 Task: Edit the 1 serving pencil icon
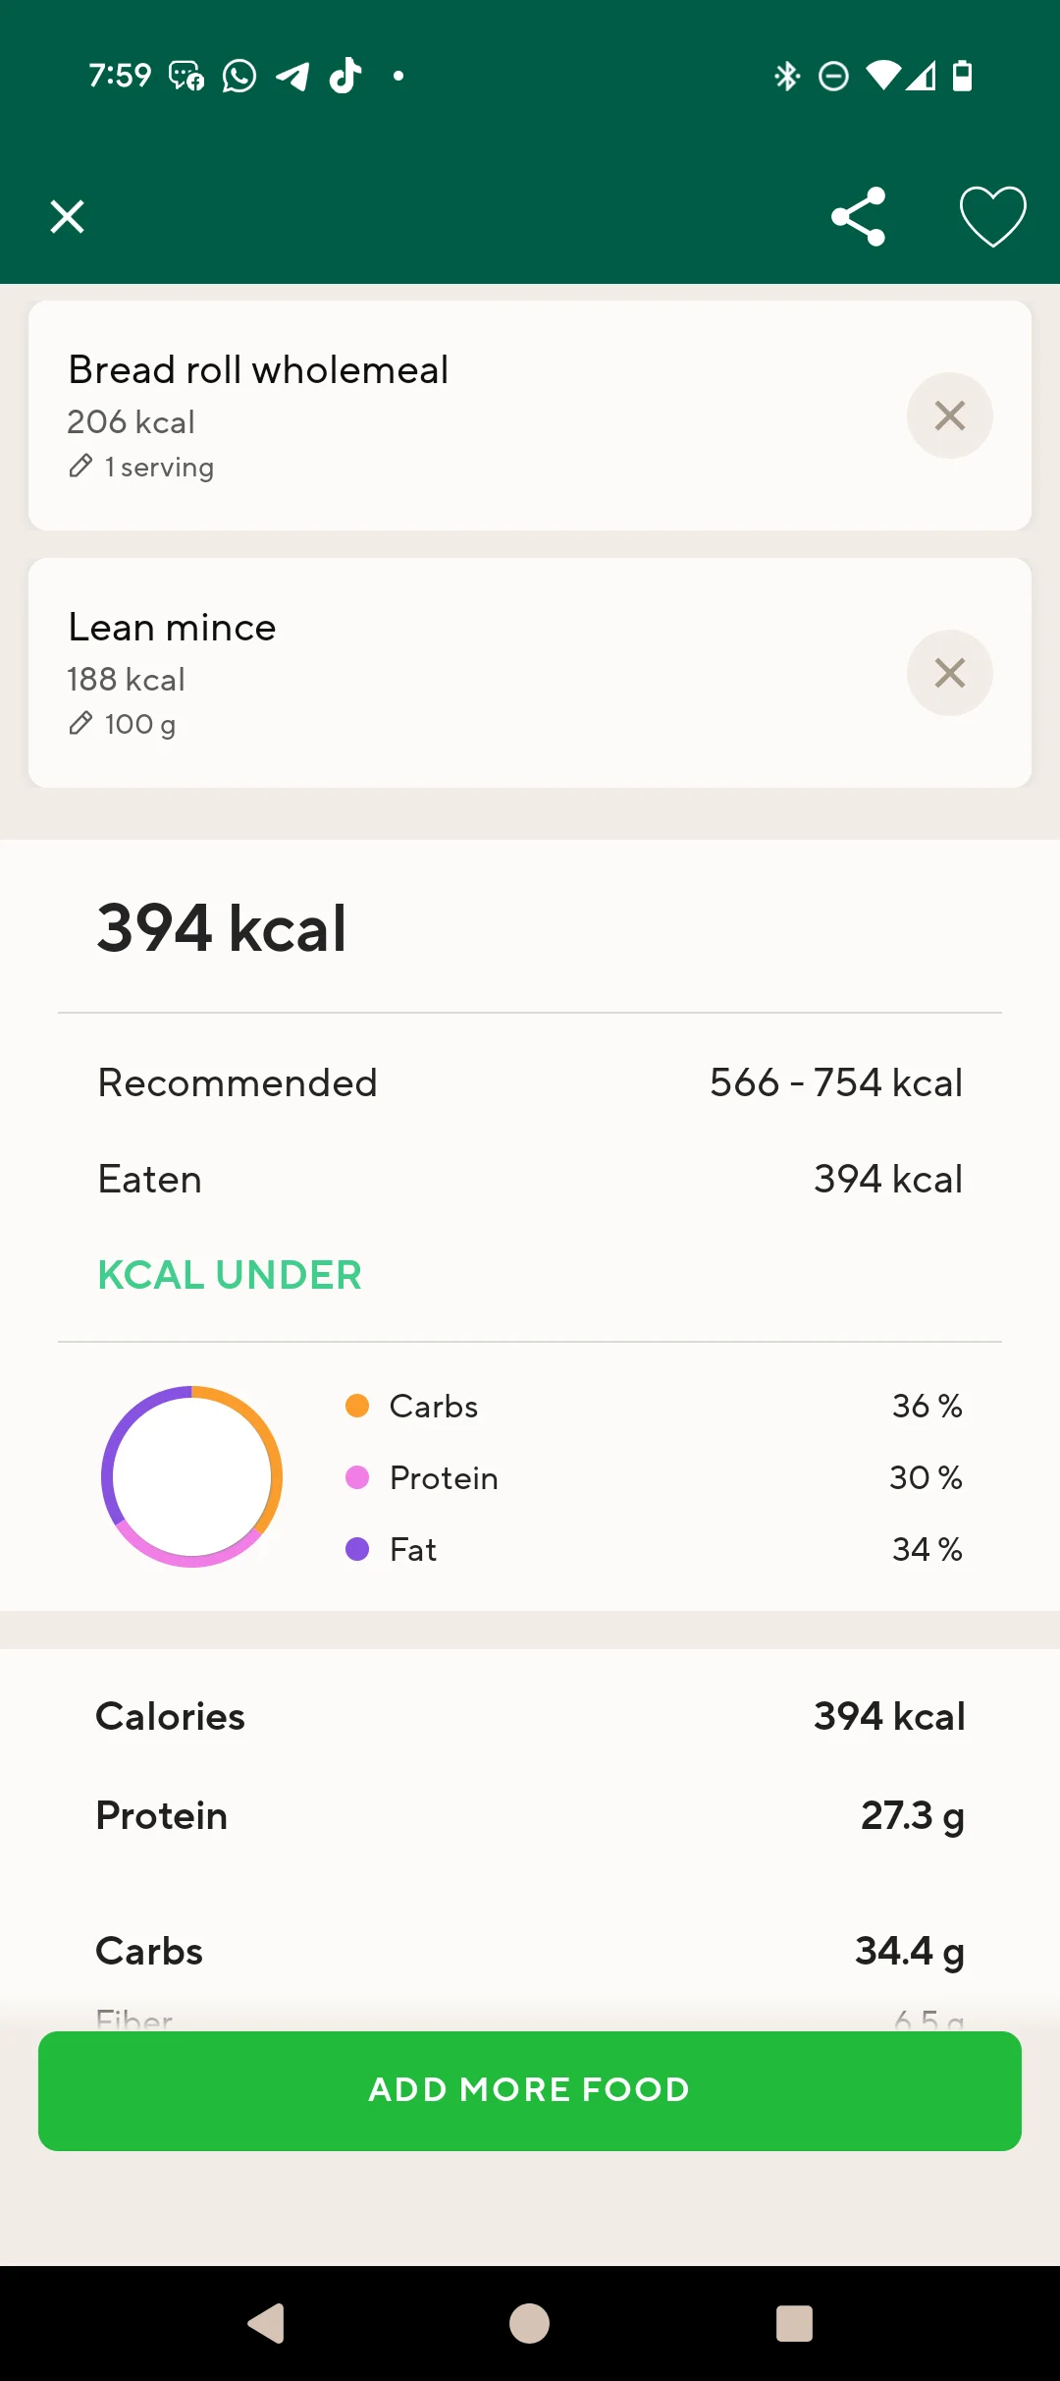pos(80,467)
